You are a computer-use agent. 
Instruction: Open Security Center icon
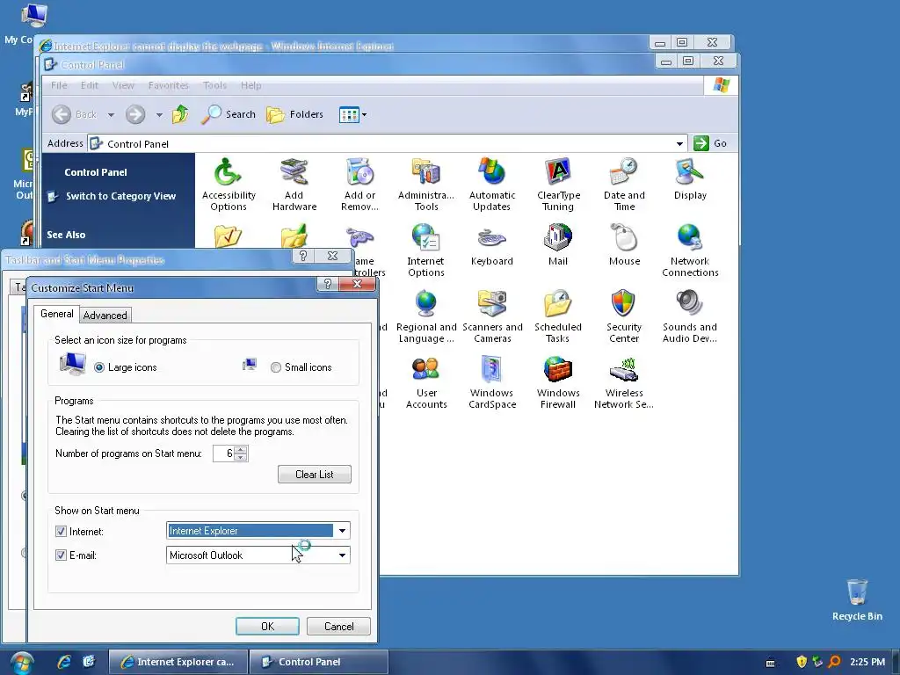pyautogui.click(x=624, y=316)
